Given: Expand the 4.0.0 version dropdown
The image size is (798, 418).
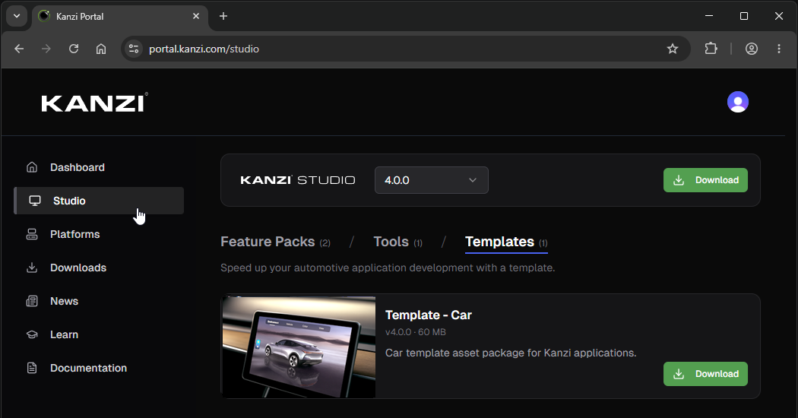Looking at the screenshot, I should 431,180.
